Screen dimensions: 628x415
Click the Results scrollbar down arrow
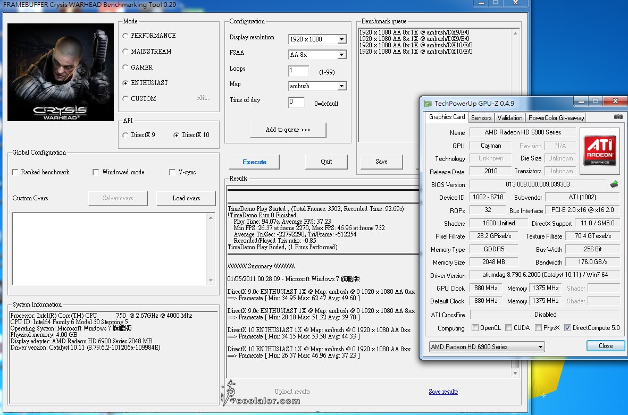(x=515, y=373)
